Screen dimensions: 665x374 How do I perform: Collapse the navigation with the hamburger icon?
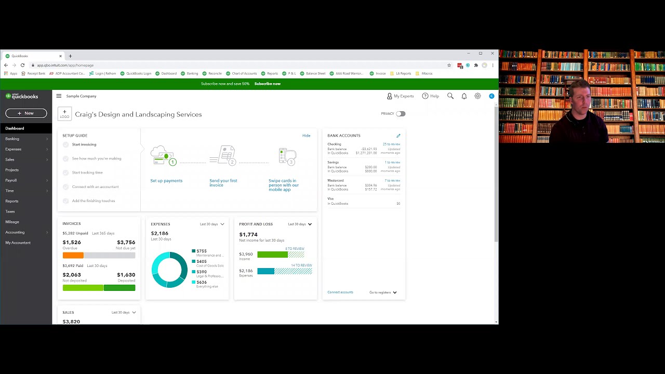pyautogui.click(x=59, y=96)
